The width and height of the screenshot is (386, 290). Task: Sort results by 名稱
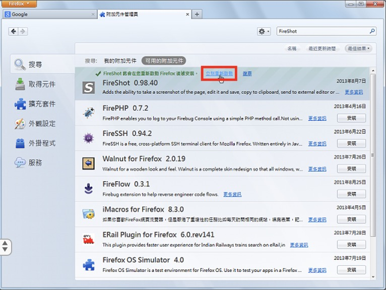pos(292,48)
